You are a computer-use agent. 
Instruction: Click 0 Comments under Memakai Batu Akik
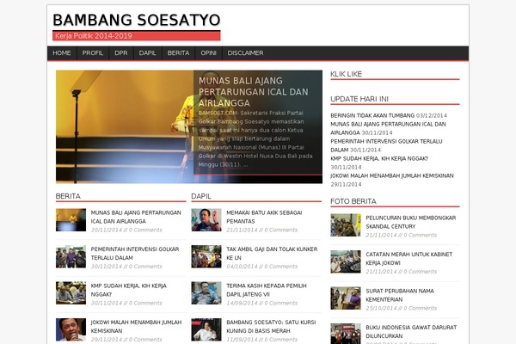[x=281, y=230]
